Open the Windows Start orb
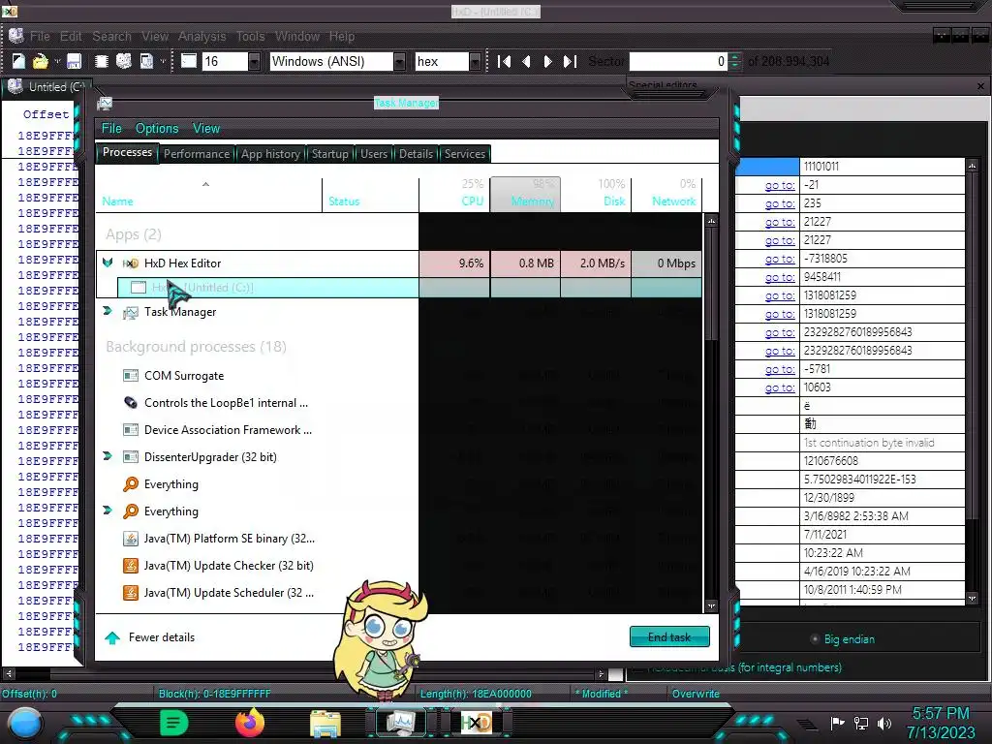This screenshot has height=744, width=992. (24, 723)
